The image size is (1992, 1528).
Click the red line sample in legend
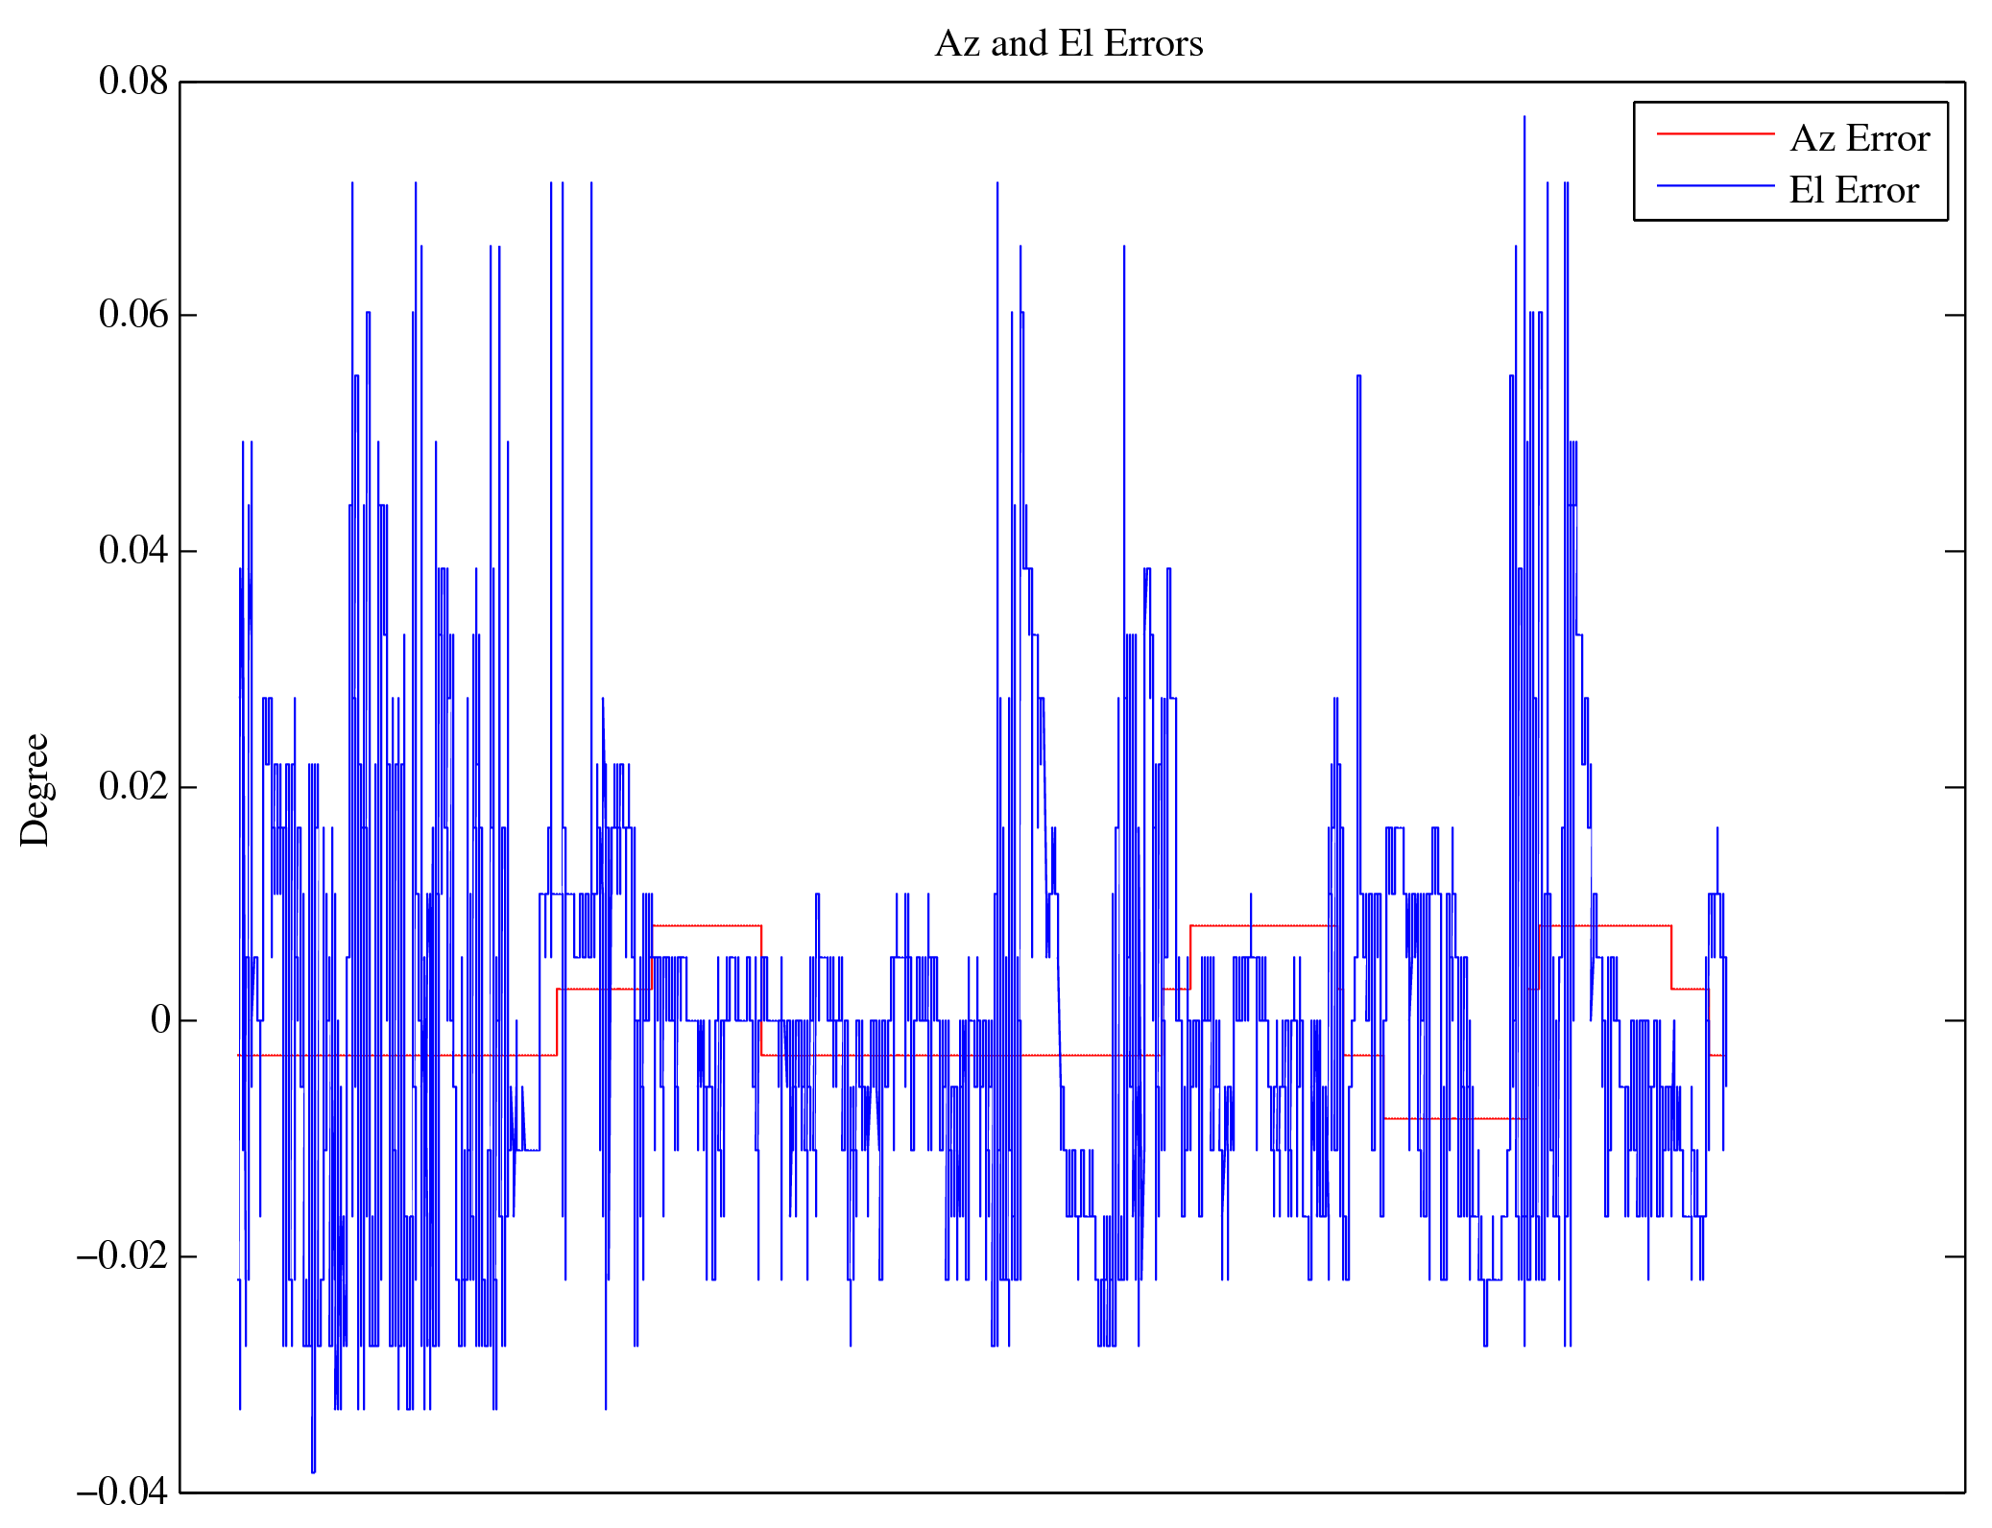[x=1715, y=134]
